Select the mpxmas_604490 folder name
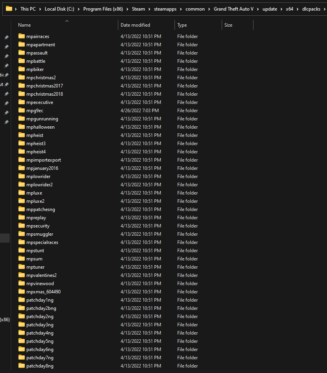Image resolution: width=327 pixels, height=373 pixels. point(43,292)
